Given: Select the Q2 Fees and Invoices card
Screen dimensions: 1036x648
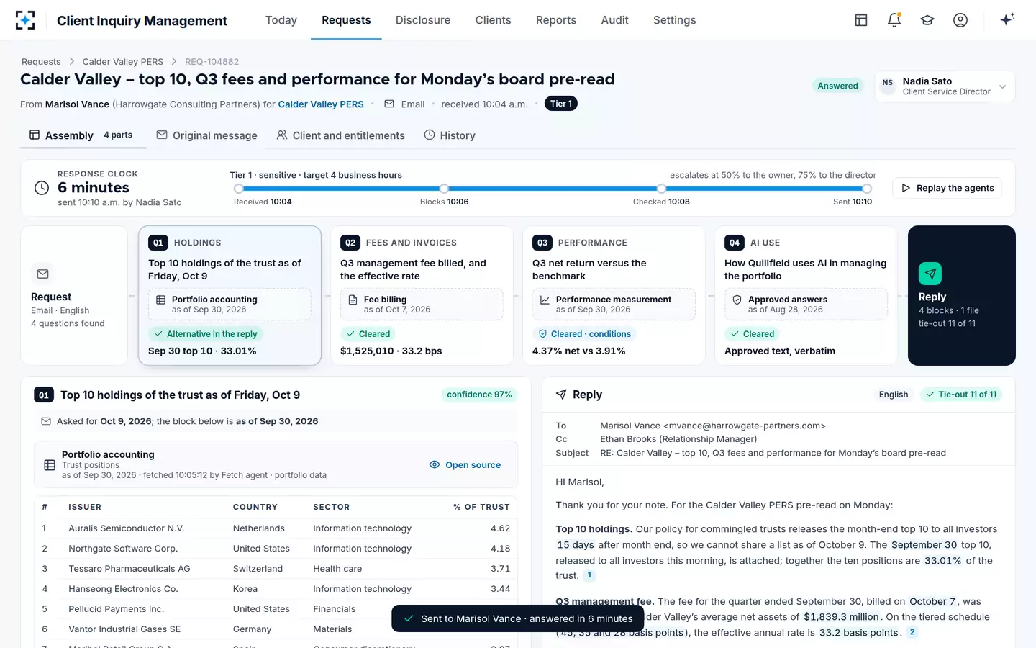Looking at the screenshot, I should pos(422,295).
